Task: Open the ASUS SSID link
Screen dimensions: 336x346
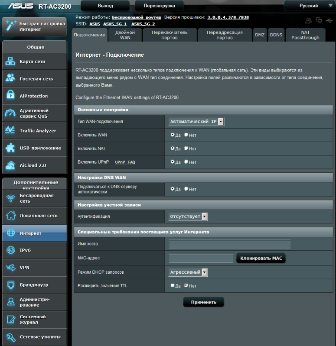Action: click(95, 24)
